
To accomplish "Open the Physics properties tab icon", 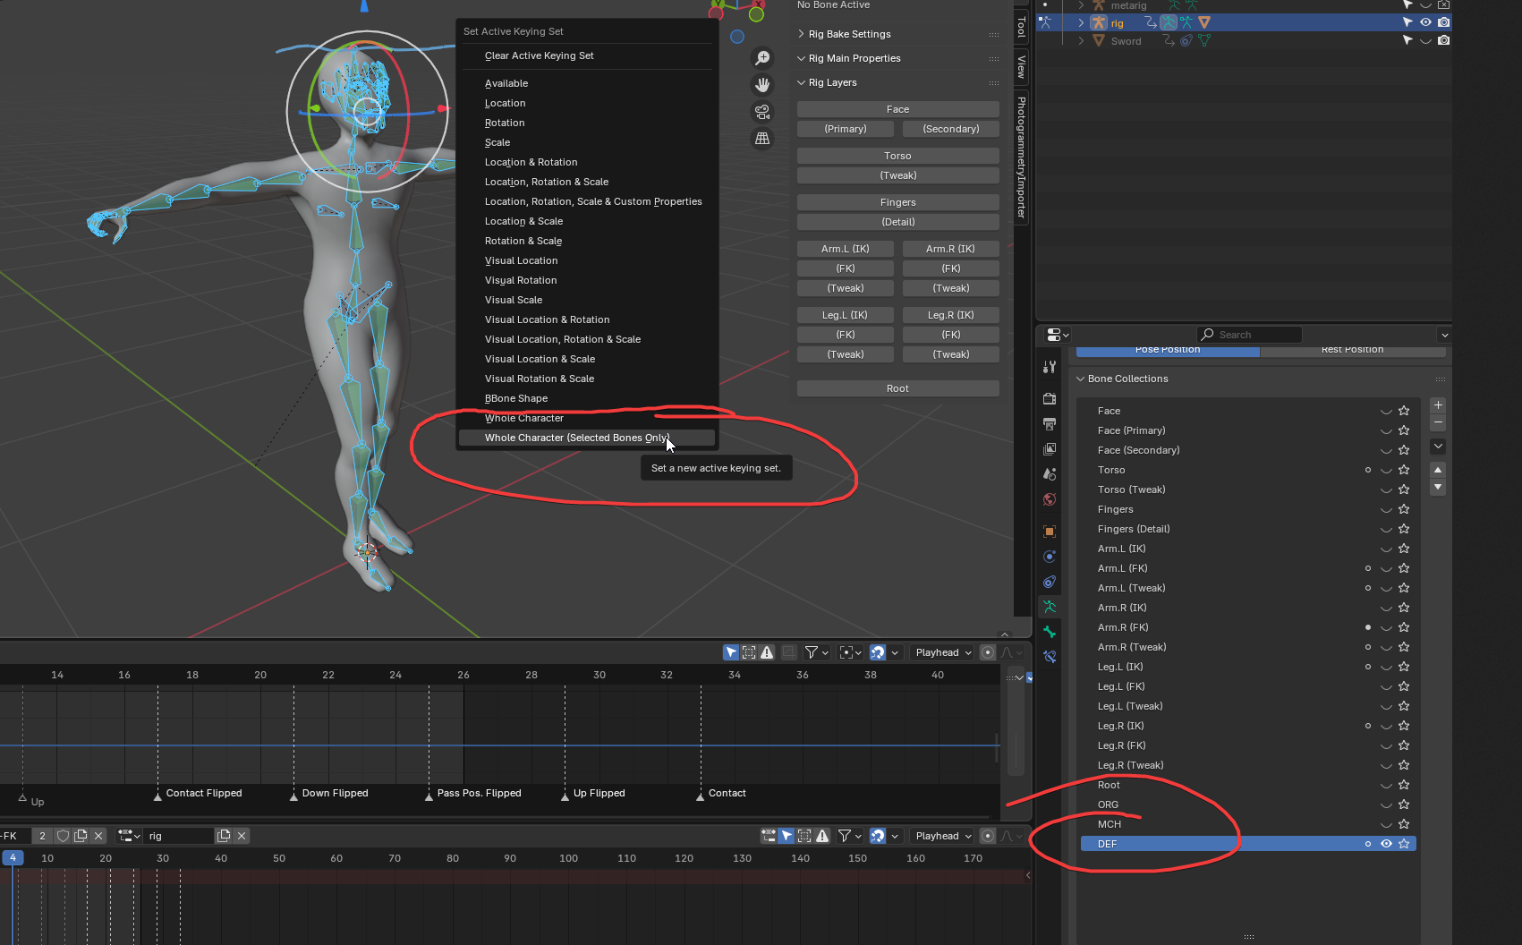I will [x=1050, y=557].
